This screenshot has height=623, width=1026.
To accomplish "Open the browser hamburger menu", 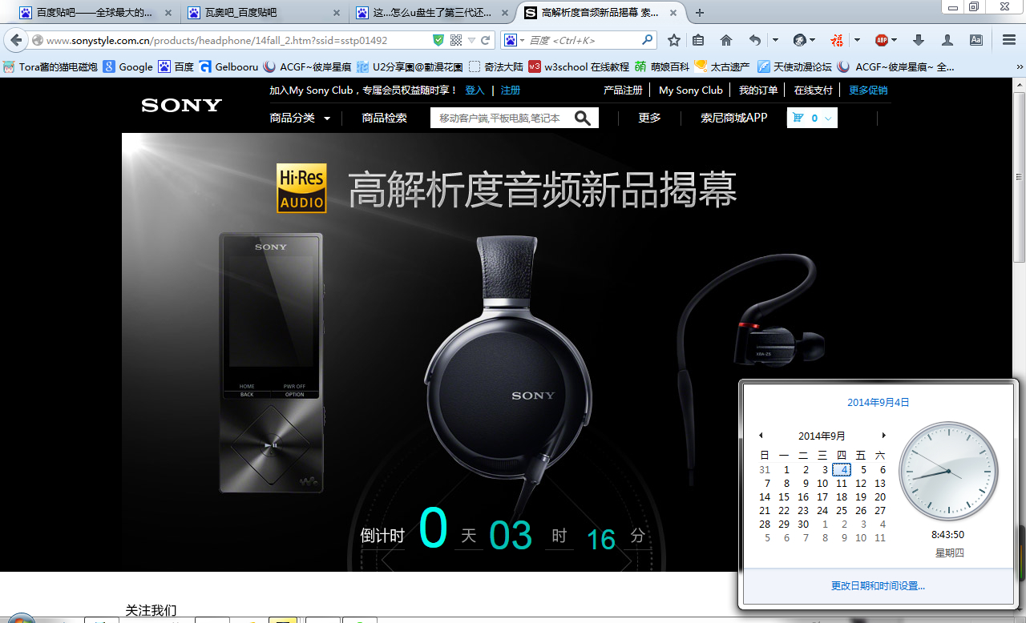I will [1009, 40].
